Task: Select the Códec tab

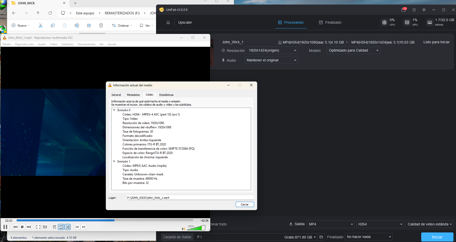Action: click(149, 95)
